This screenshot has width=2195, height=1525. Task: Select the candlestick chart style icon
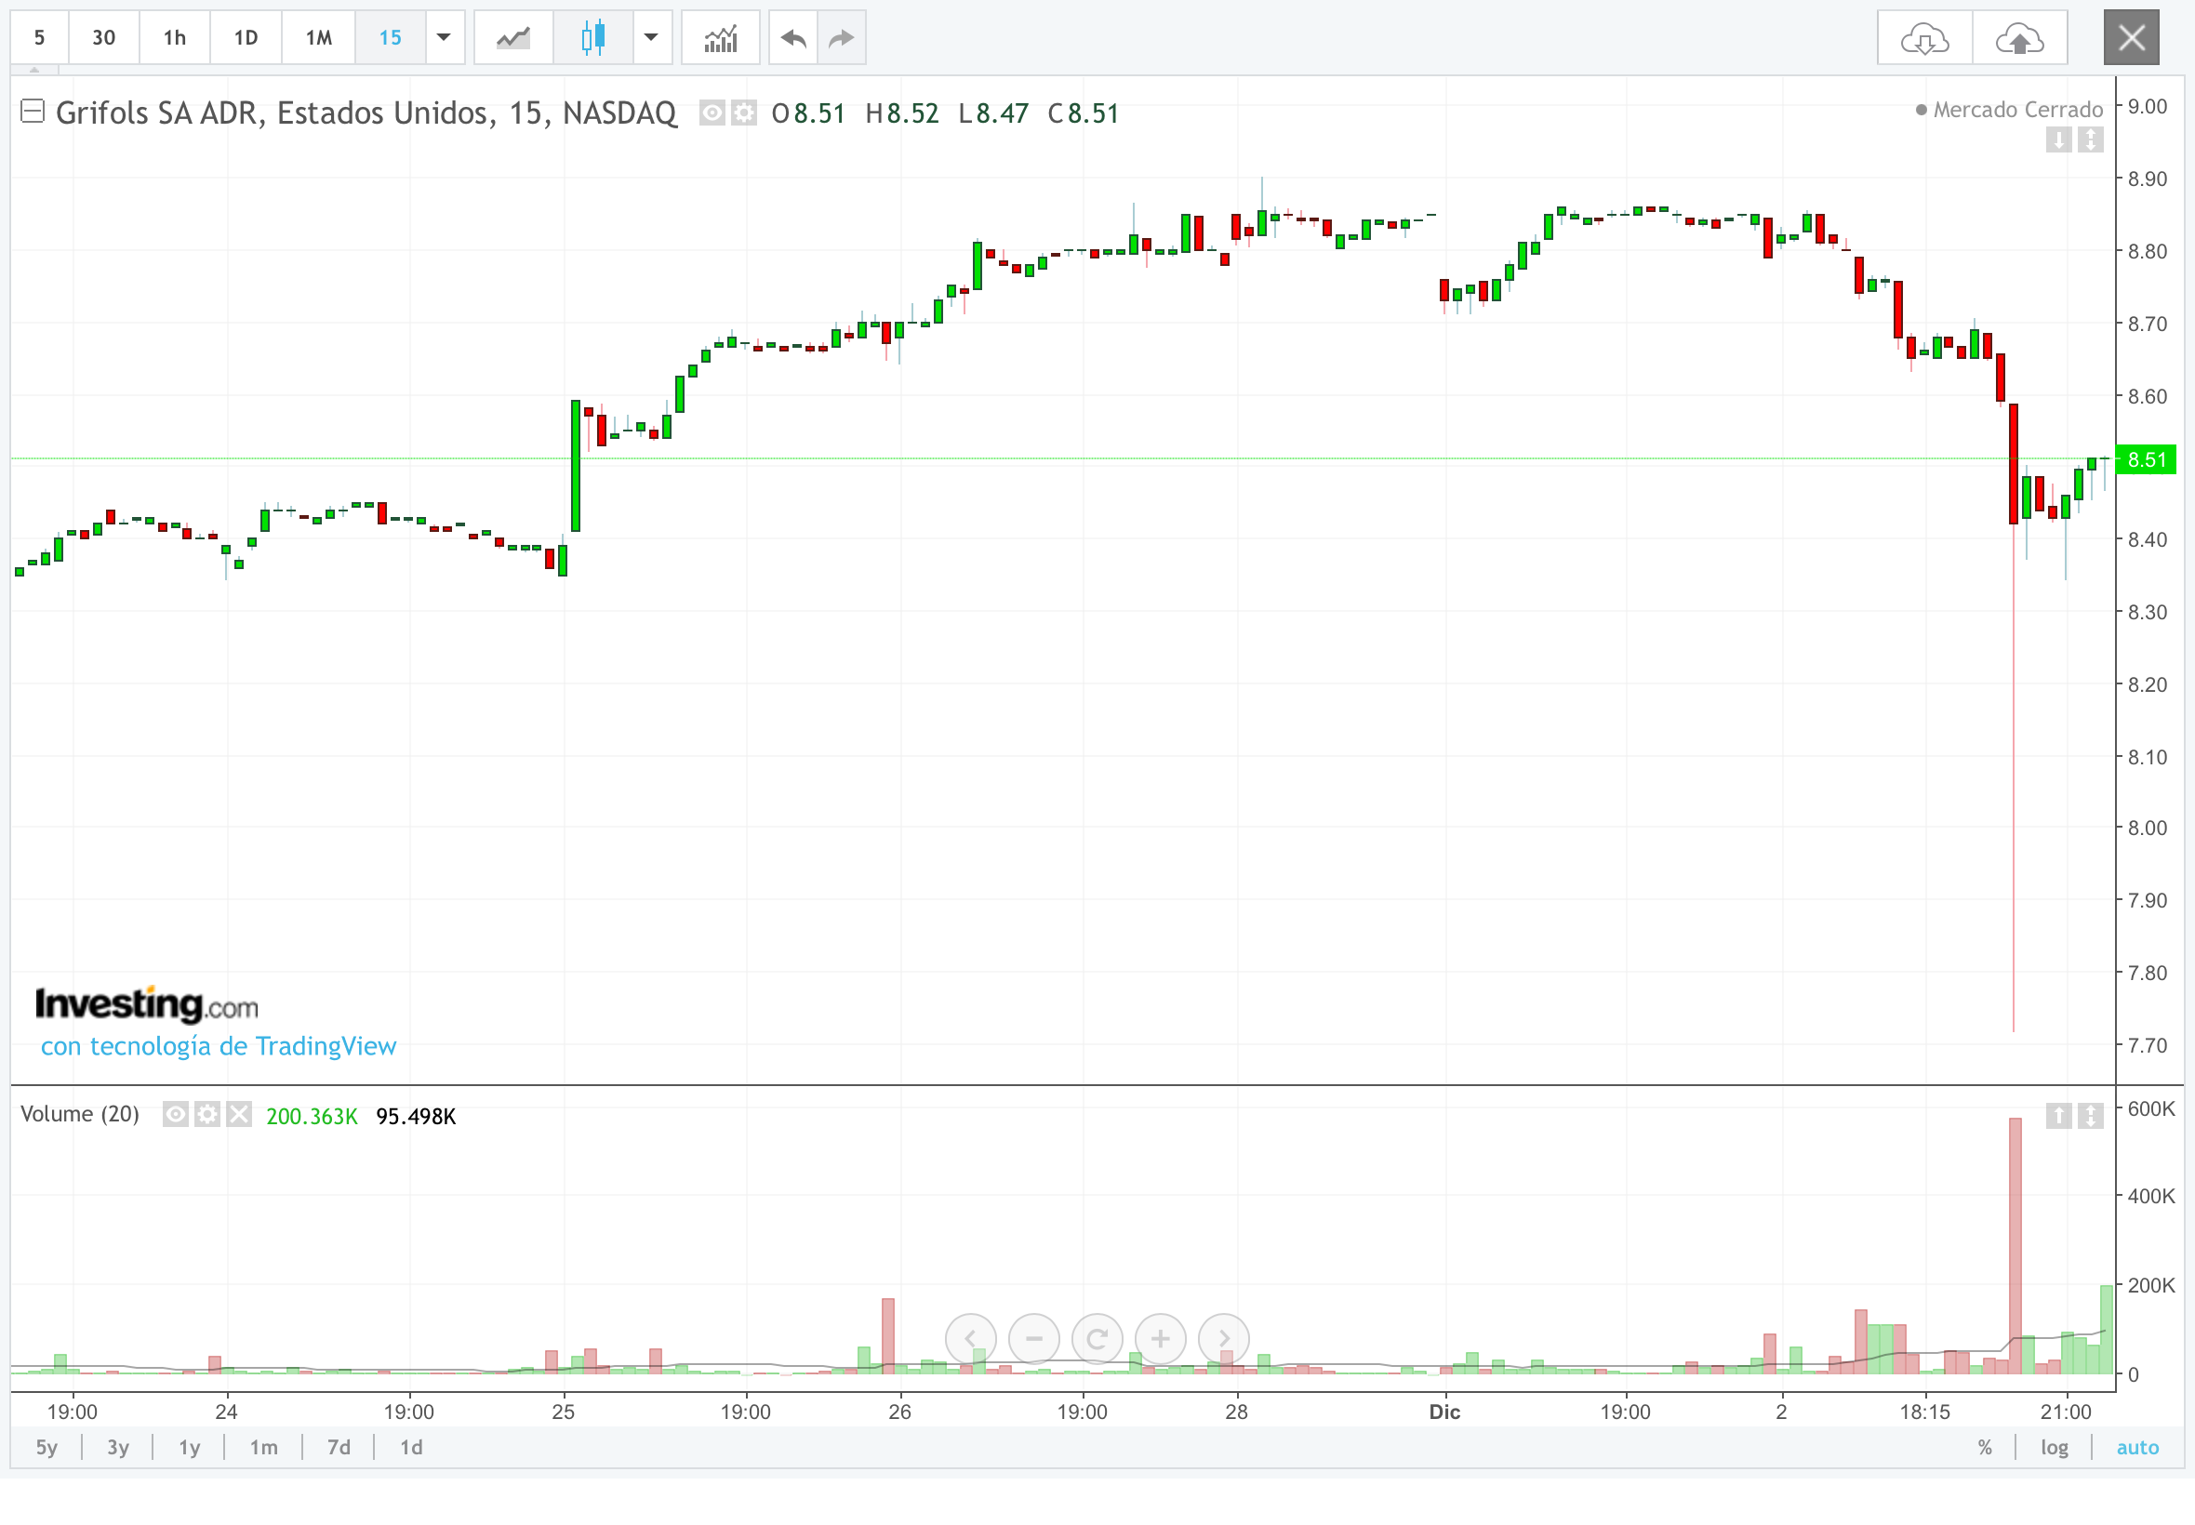(x=592, y=38)
